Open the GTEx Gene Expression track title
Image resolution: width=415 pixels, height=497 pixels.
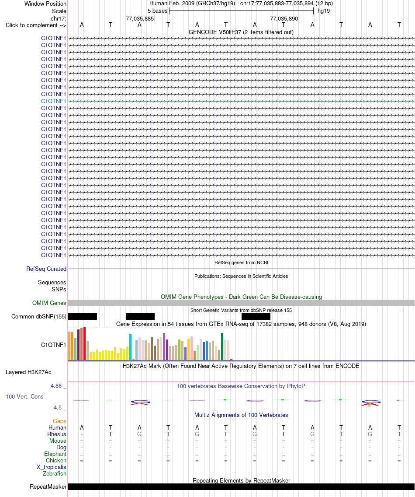coord(241,324)
